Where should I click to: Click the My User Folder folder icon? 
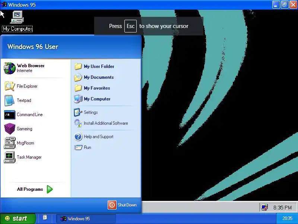click(78, 66)
